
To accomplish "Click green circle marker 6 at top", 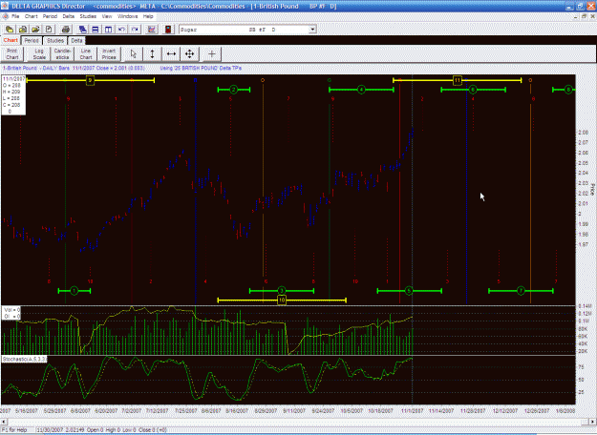I will point(473,90).
